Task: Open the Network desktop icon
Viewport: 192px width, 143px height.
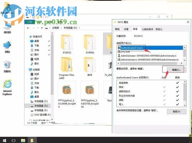Action: (x=7, y=47)
